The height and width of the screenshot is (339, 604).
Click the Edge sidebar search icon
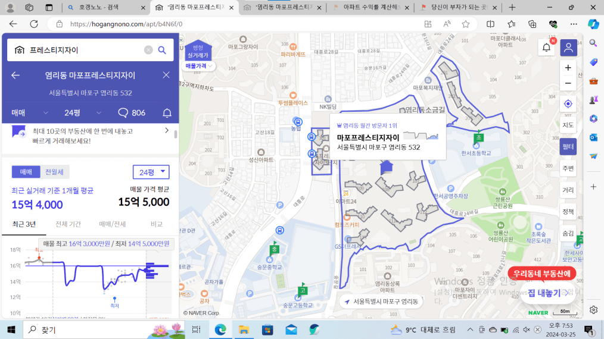[593, 43]
